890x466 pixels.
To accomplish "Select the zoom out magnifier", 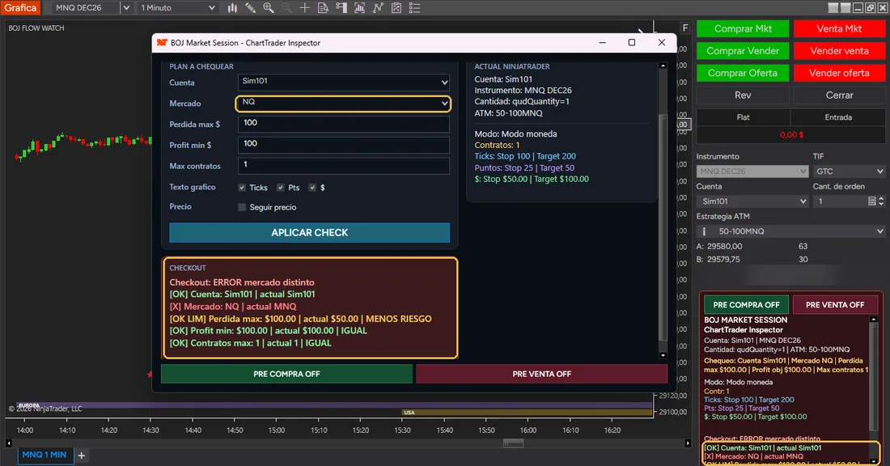I will point(286,8).
